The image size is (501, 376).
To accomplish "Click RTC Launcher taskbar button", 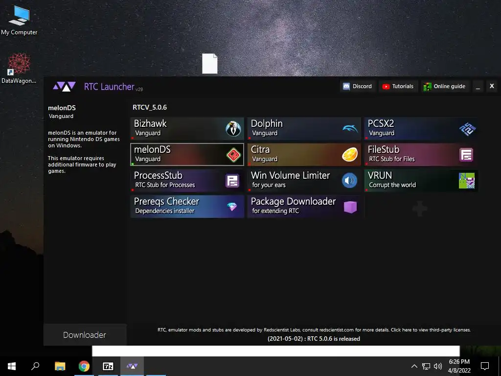I will pyautogui.click(x=132, y=366).
